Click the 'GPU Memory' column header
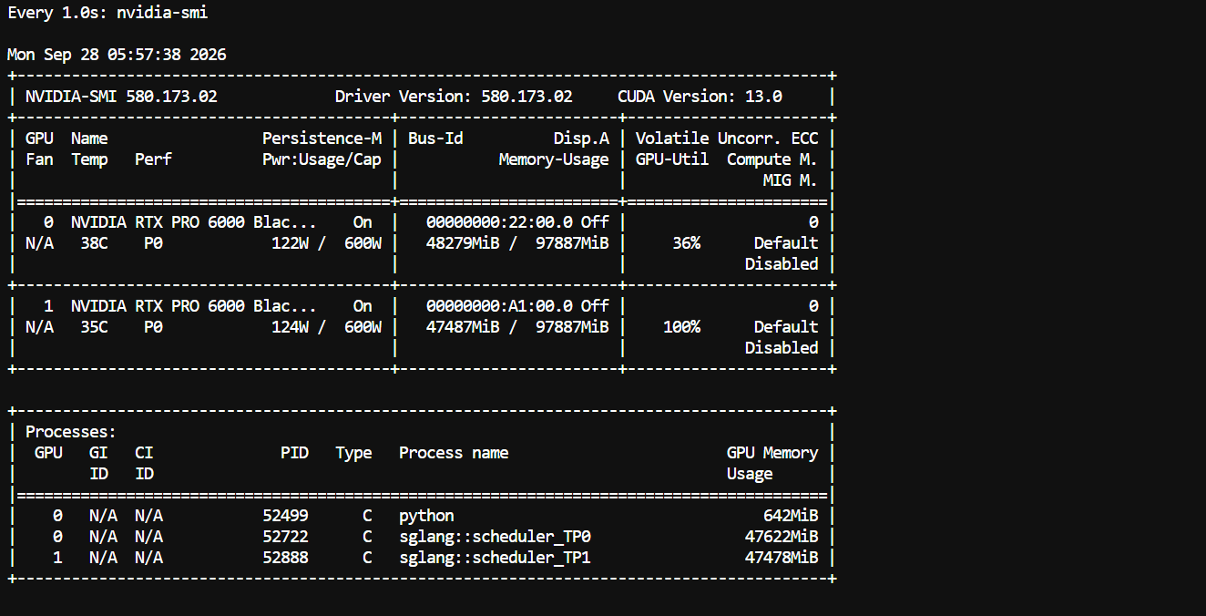This screenshot has width=1206, height=616. pyautogui.click(x=772, y=453)
